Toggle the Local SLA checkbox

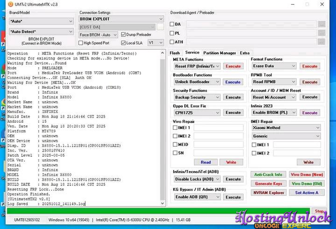point(123,43)
